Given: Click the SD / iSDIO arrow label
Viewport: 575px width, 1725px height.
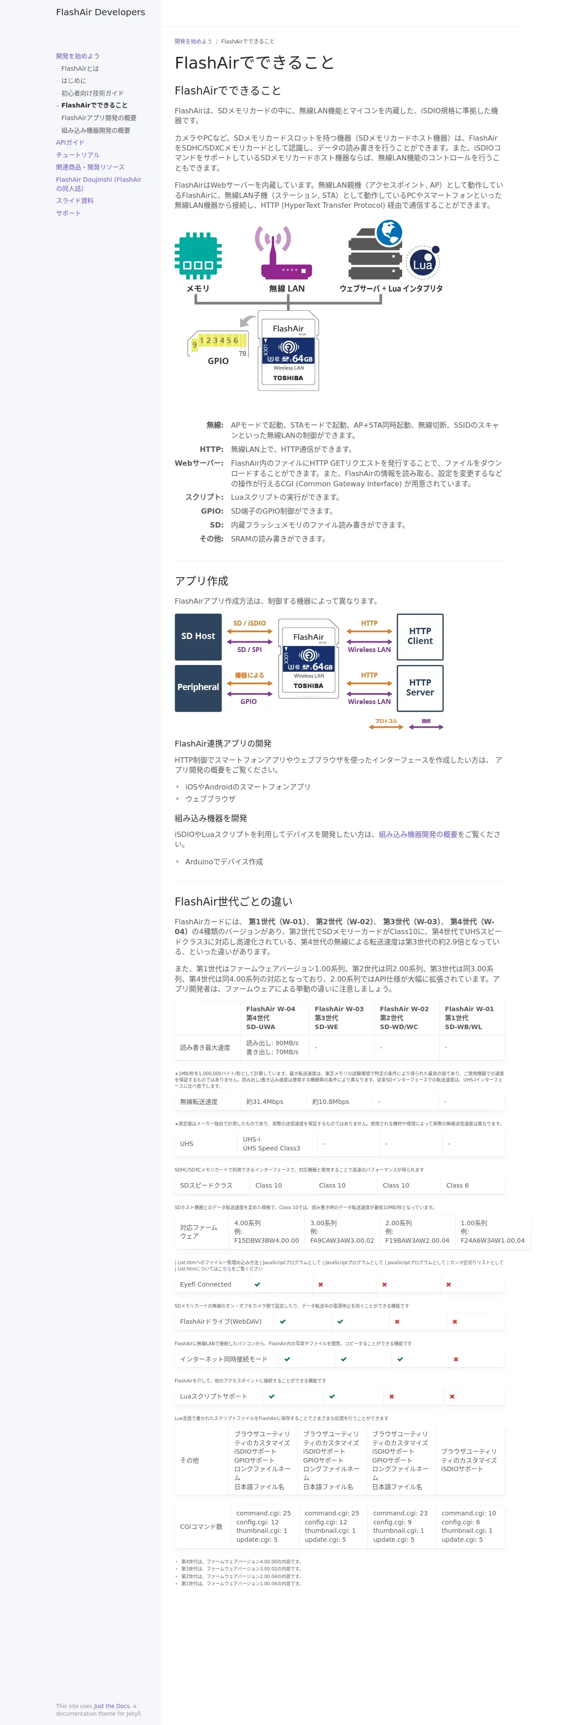Looking at the screenshot, I should point(249,623).
